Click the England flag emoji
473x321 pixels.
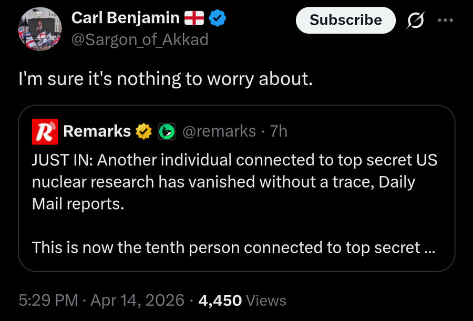point(194,18)
